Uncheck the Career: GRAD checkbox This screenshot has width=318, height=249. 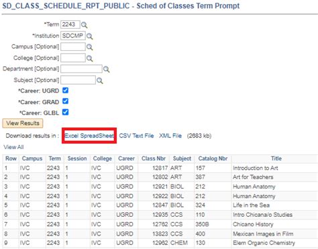tap(65, 101)
